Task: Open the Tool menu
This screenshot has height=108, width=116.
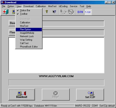Action: 82,6
